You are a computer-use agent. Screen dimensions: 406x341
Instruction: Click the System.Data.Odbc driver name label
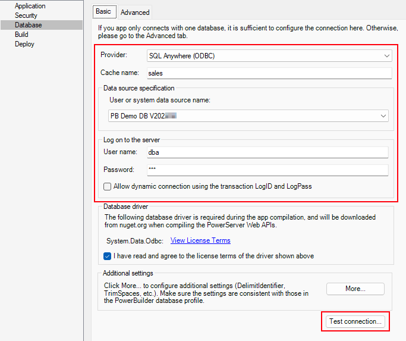[134, 241]
